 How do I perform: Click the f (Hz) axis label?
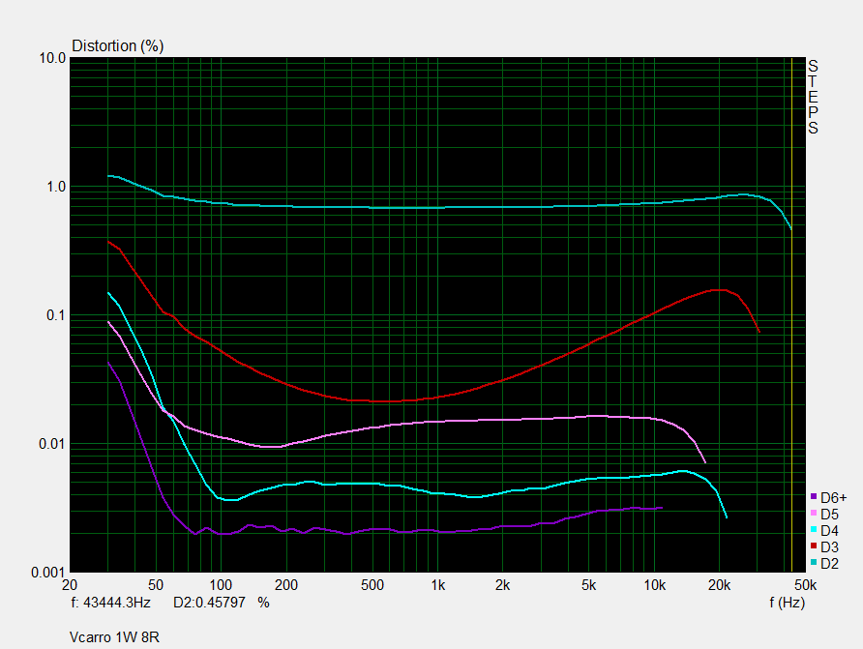787,603
